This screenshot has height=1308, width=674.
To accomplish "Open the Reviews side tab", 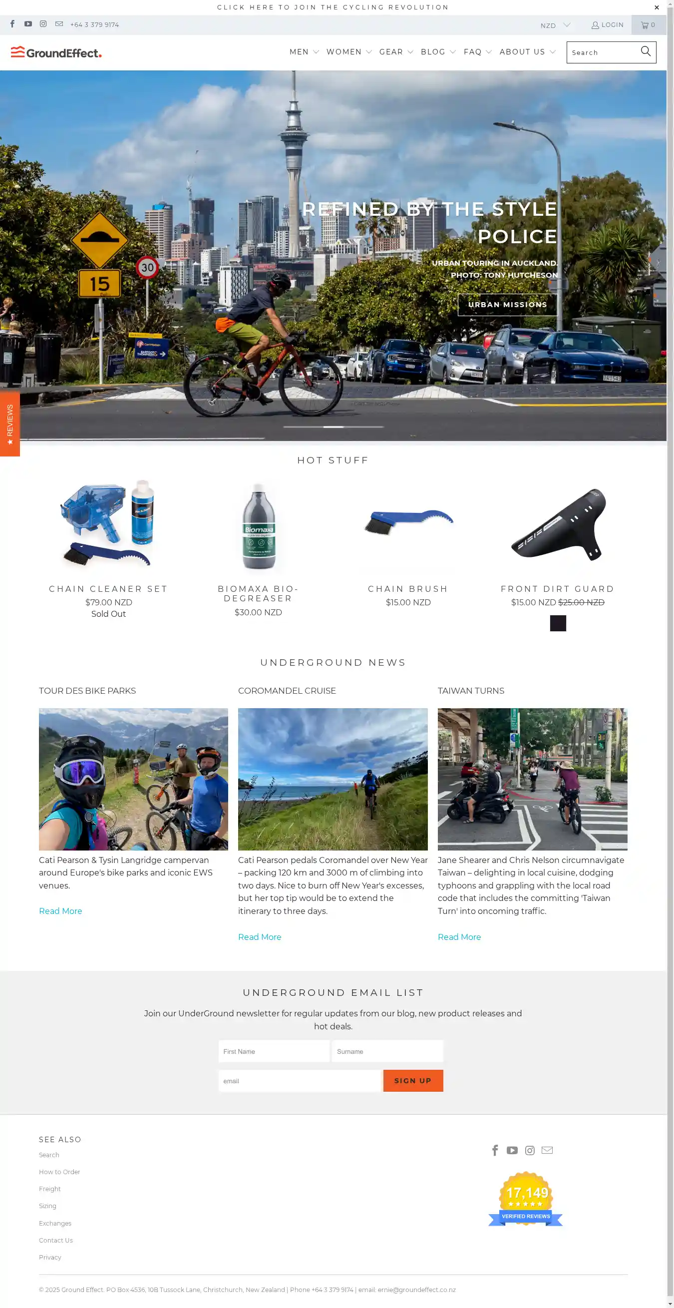I will coord(9,424).
